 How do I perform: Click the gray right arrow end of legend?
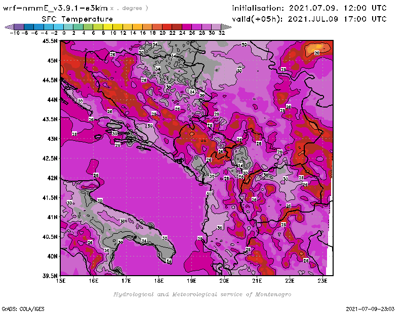tap(226, 27)
